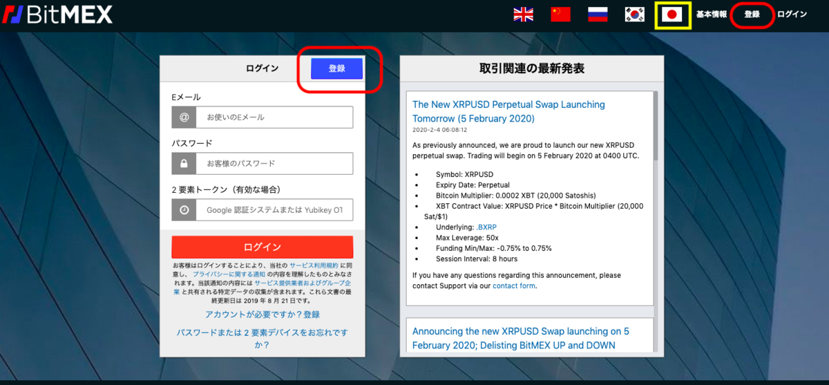This screenshot has height=385, width=829.
Task: Switch to the blue 登録 tab
Action: [336, 68]
